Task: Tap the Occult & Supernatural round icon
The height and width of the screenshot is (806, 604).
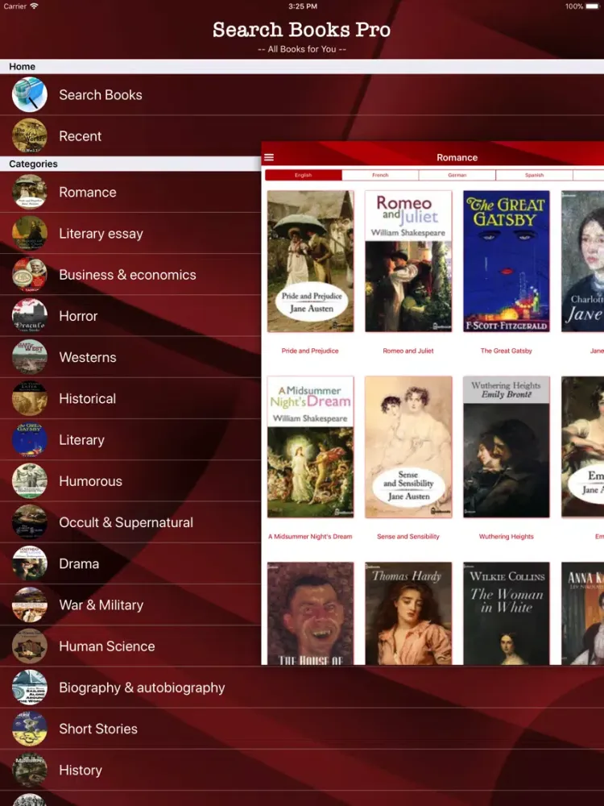Action: 30,522
